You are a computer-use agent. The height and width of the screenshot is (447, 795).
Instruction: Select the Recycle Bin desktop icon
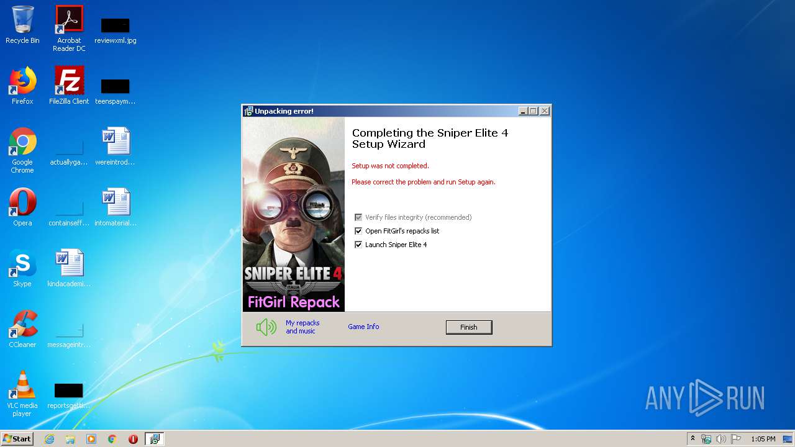point(22,25)
